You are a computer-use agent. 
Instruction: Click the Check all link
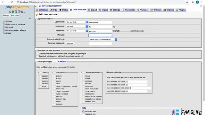[62, 62]
